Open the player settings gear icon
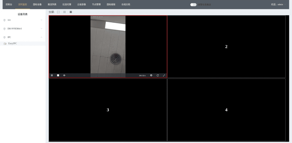Image resolution: width=292 pixels, height=143 pixels. [x=151, y=75]
